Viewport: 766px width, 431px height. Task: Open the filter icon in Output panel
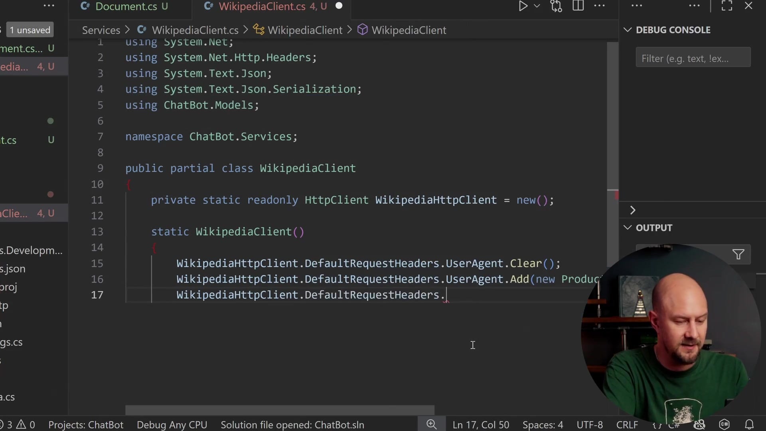click(x=738, y=254)
